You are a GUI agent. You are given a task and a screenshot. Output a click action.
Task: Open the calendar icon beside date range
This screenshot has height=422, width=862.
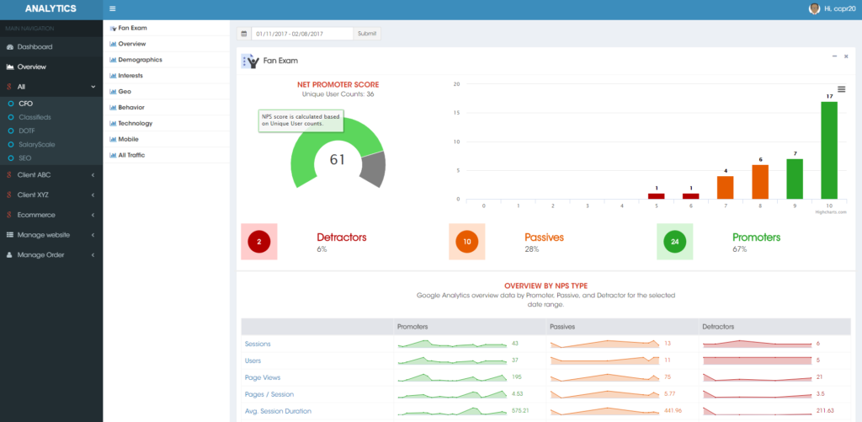pyautogui.click(x=244, y=34)
